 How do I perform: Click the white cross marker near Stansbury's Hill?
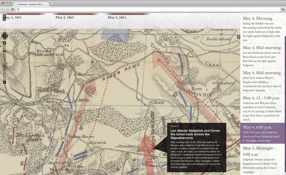175,95
